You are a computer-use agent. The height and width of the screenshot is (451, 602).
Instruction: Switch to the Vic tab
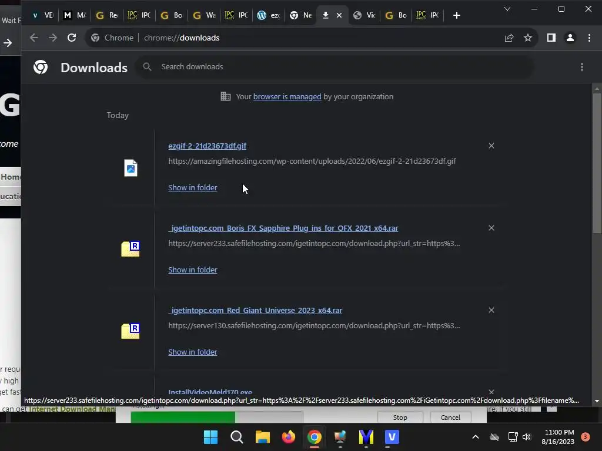(x=364, y=15)
